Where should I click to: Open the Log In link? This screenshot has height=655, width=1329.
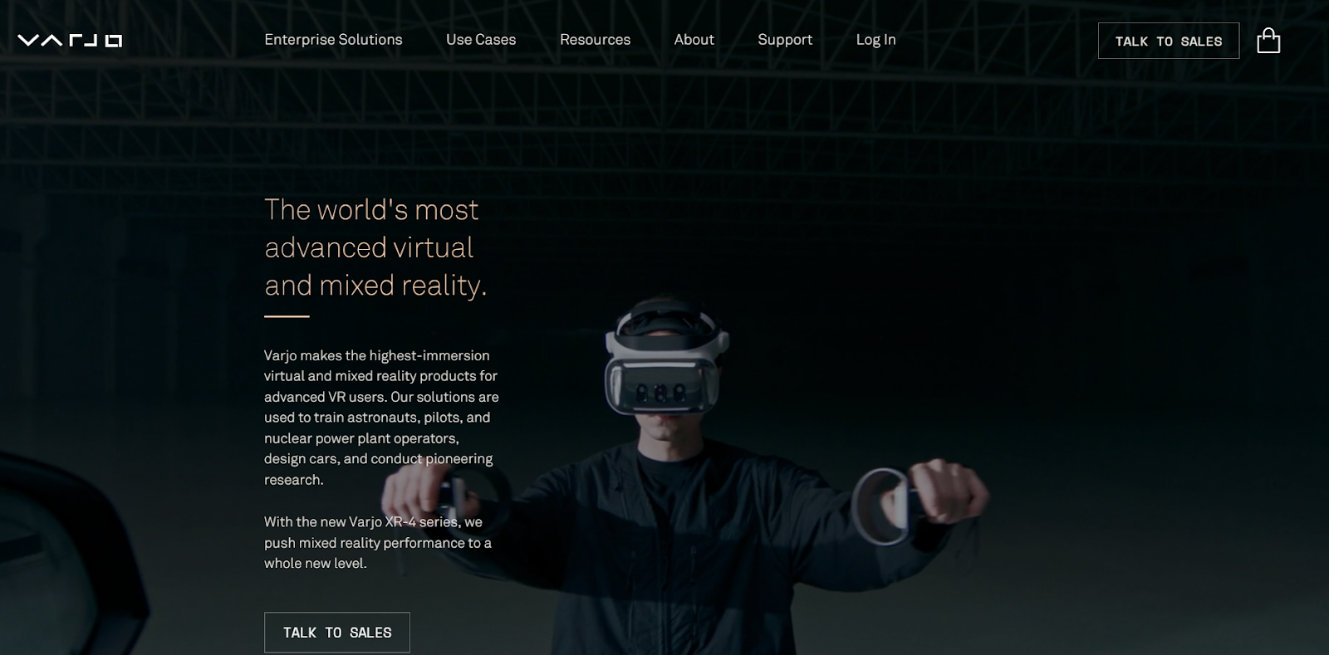(x=875, y=40)
